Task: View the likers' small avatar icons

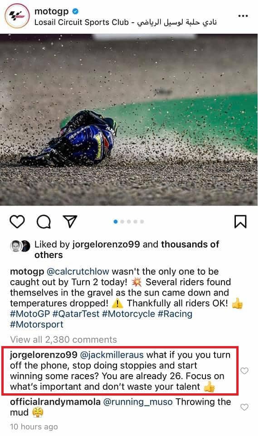Action: pos(20,246)
